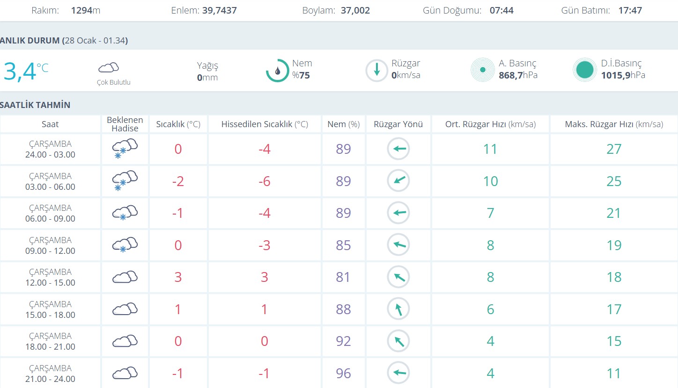Select the Maks. Rüzgar Hızı column header
This screenshot has height=388, width=678.
pyautogui.click(x=614, y=124)
